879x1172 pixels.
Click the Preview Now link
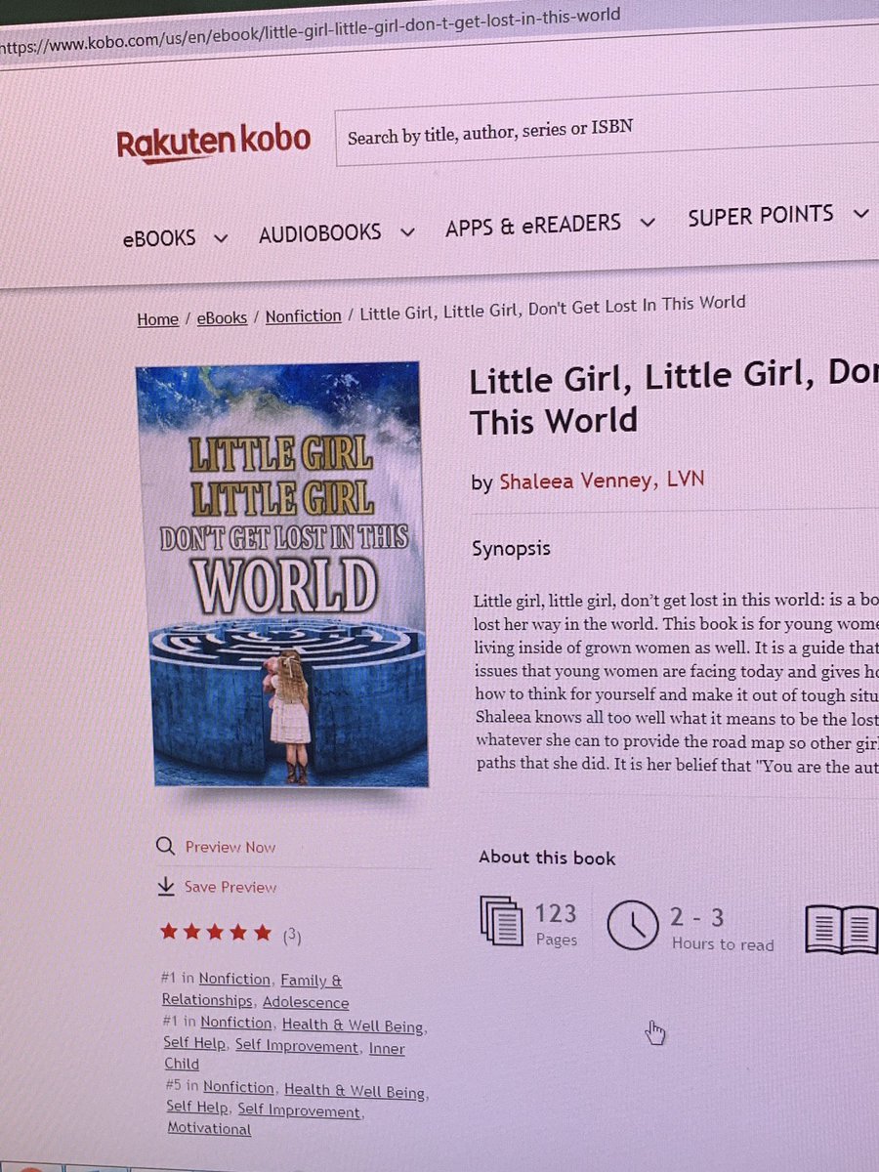pyautogui.click(x=230, y=847)
